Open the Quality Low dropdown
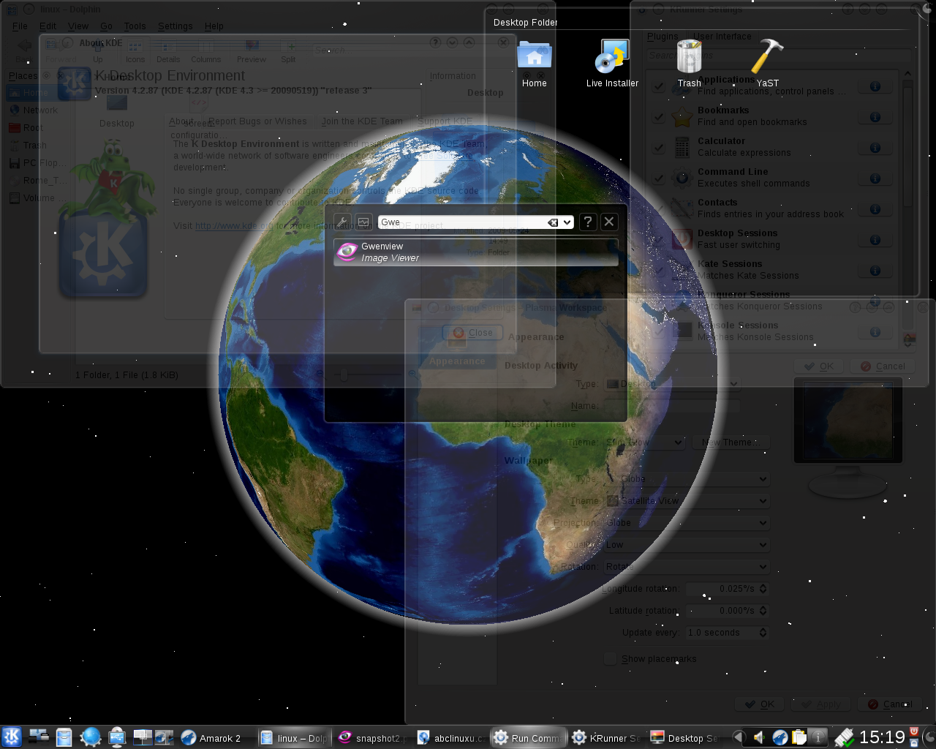 [687, 545]
